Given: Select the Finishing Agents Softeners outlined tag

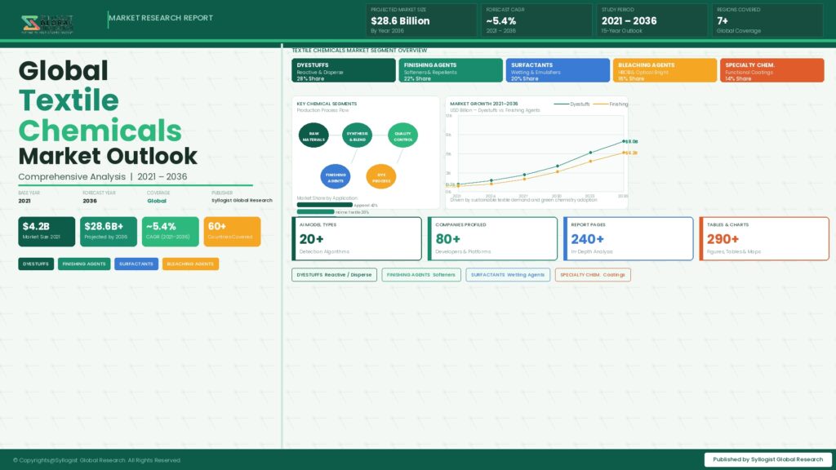Looking at the screenshot, I should pyautogui.click(x=420, y=275).
